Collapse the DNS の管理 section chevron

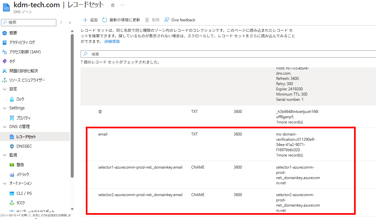[x=5, y=127]
